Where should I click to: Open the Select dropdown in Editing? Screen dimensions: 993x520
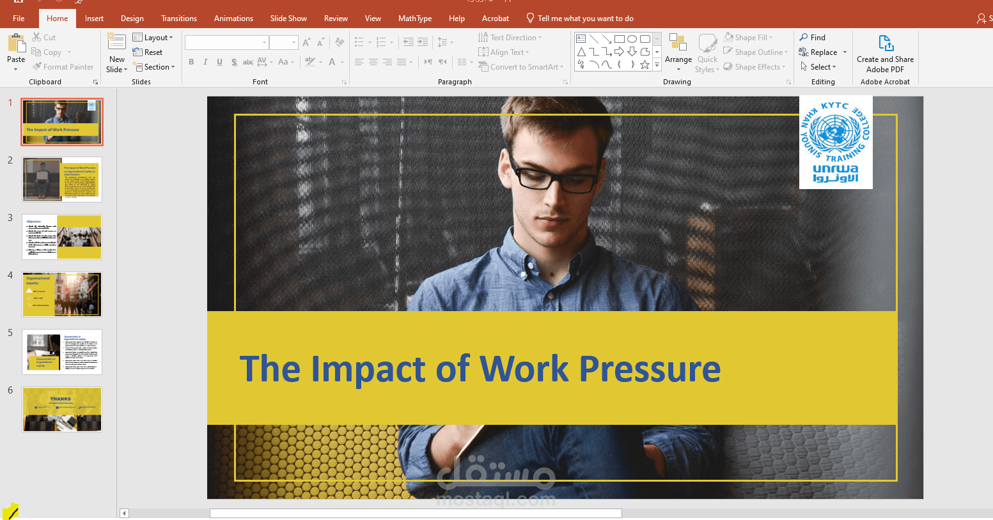[818, 67]
